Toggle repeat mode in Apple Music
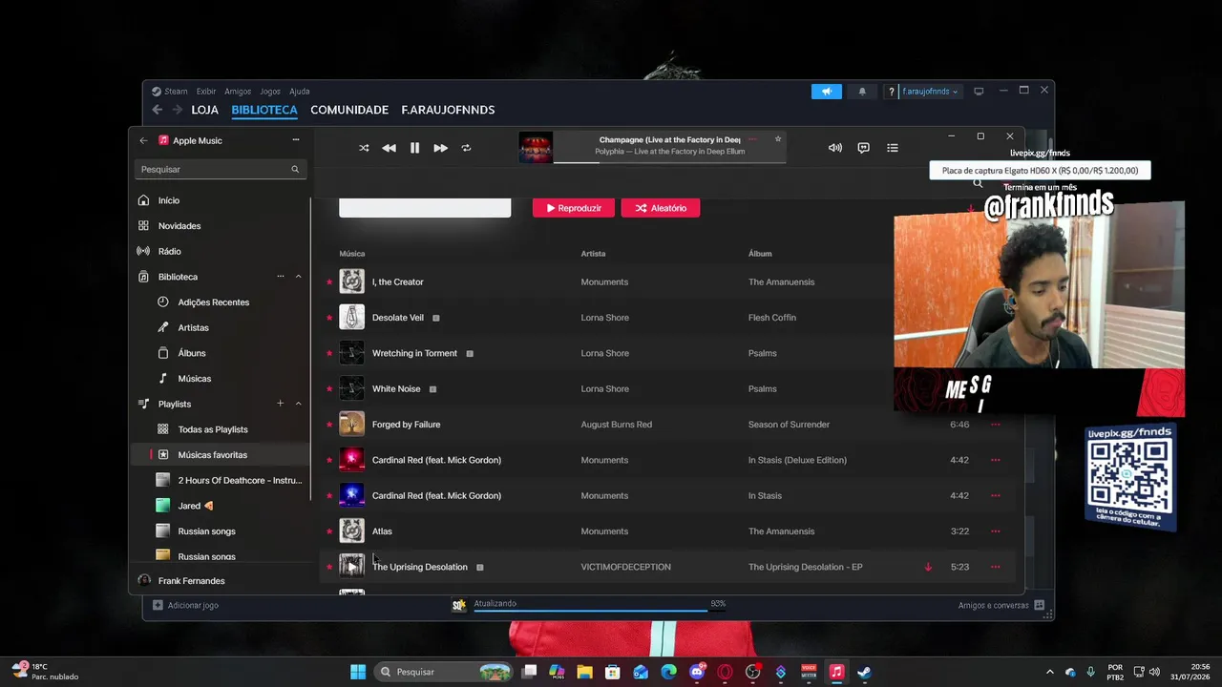 (466, 148)
